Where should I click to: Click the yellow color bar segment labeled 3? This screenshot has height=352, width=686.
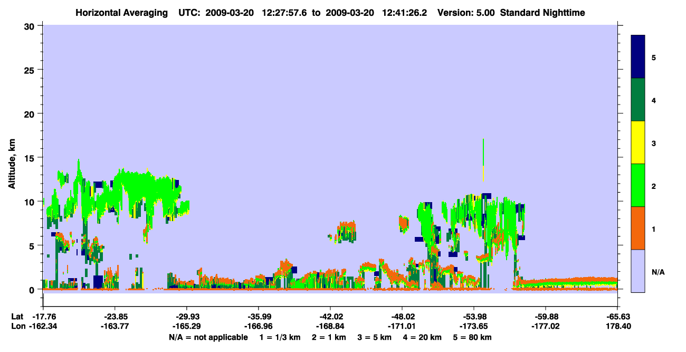(x=638, y=142)
